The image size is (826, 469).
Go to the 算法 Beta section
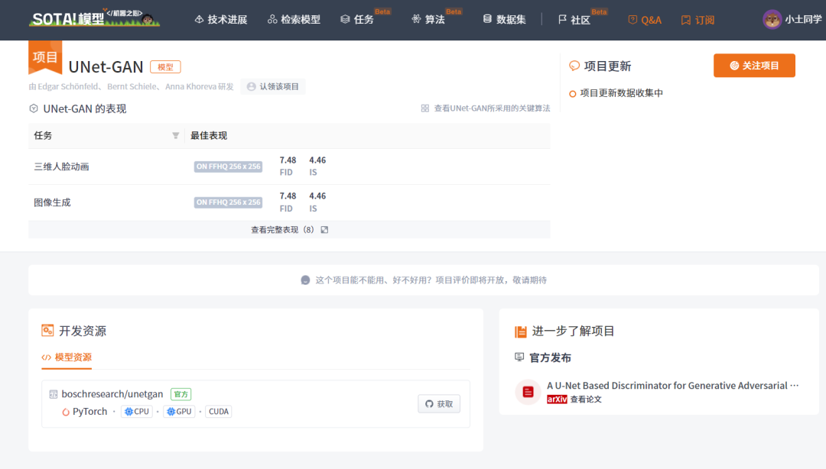click(x=435, y=19)
